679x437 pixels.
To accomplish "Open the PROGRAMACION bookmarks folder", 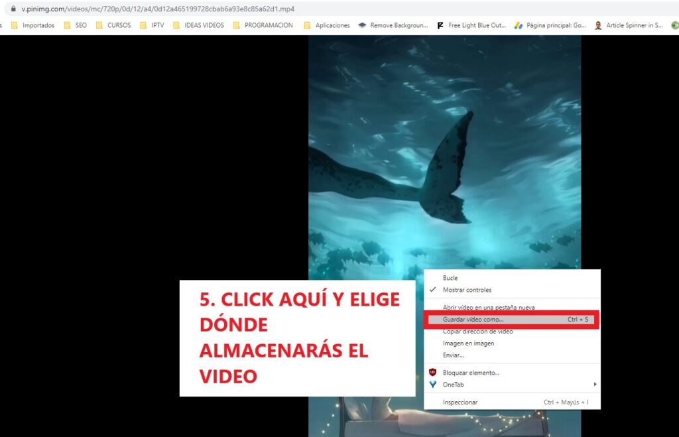I will point(263,26).
